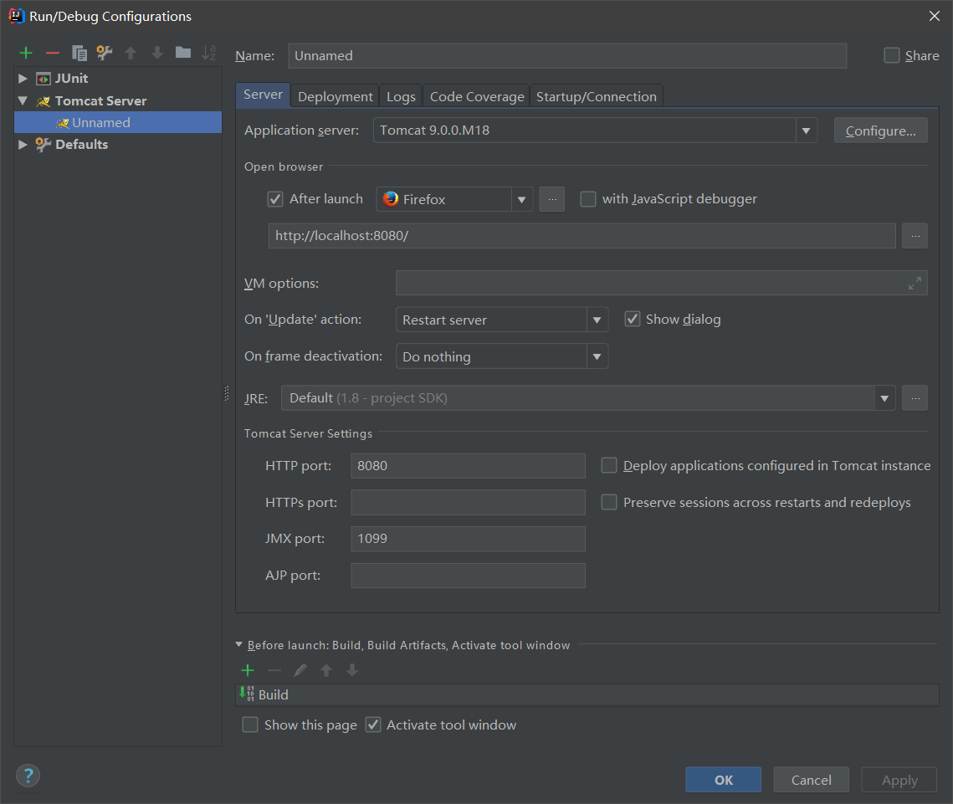Click the sort configurations alphabetically icon
This screenshot has height=804, width=953.
(x=209, y=53)
